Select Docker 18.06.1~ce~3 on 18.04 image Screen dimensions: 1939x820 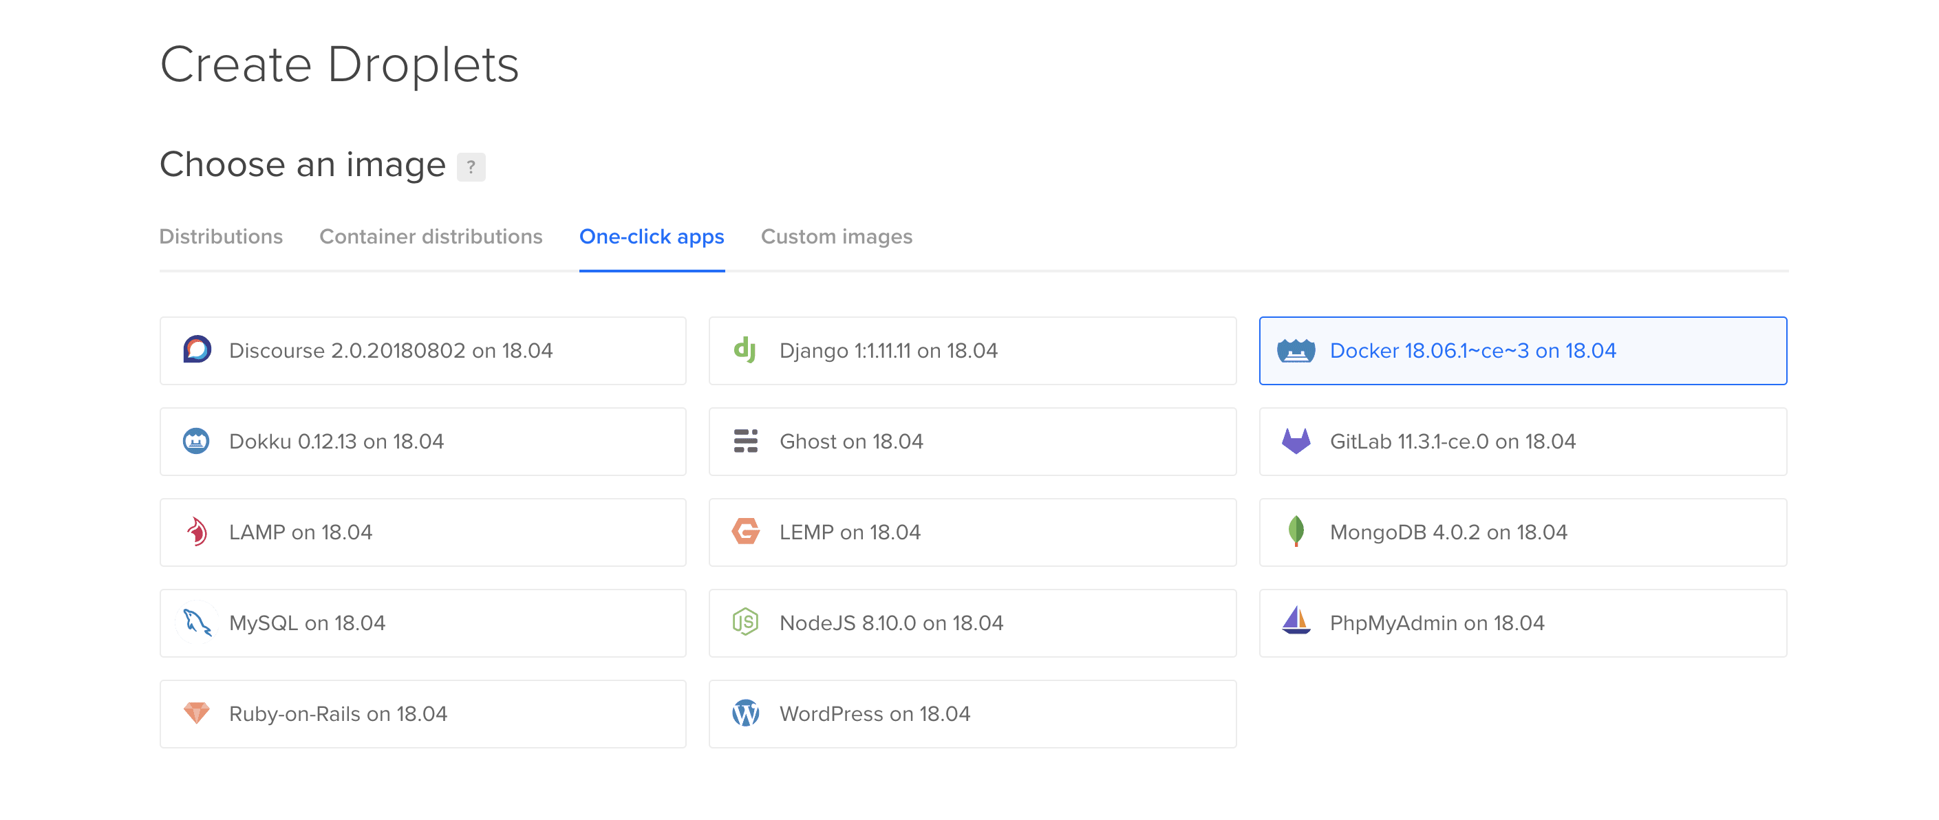click(1523, 351)
